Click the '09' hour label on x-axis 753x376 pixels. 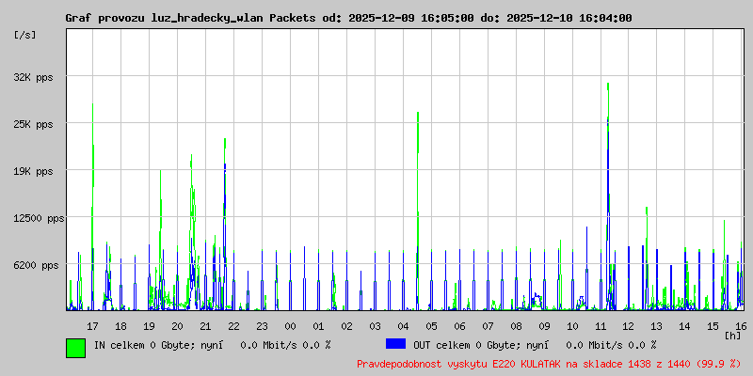tap(544, 326)
